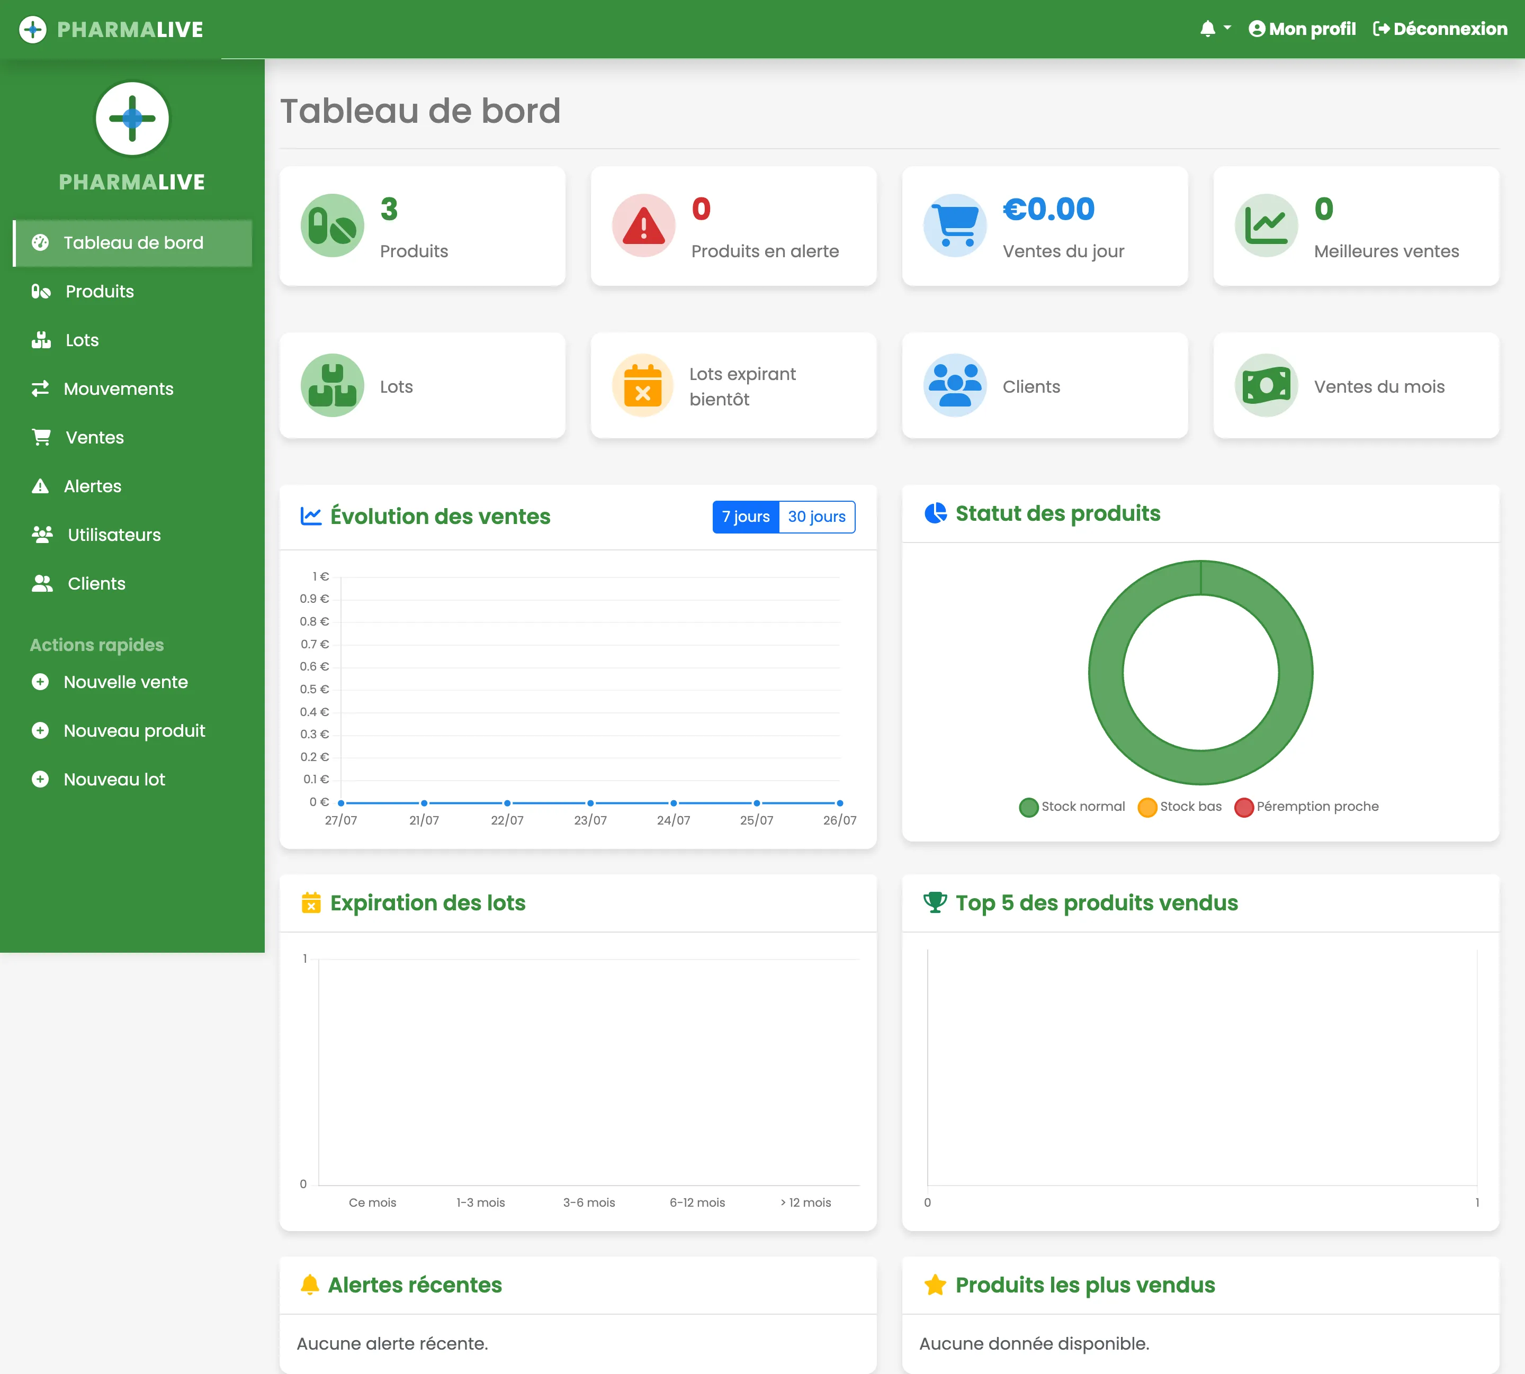Click the banknote Ventes du mois icon
The height and width of the screenshot is (1374, 1525).
[1266, 386]
